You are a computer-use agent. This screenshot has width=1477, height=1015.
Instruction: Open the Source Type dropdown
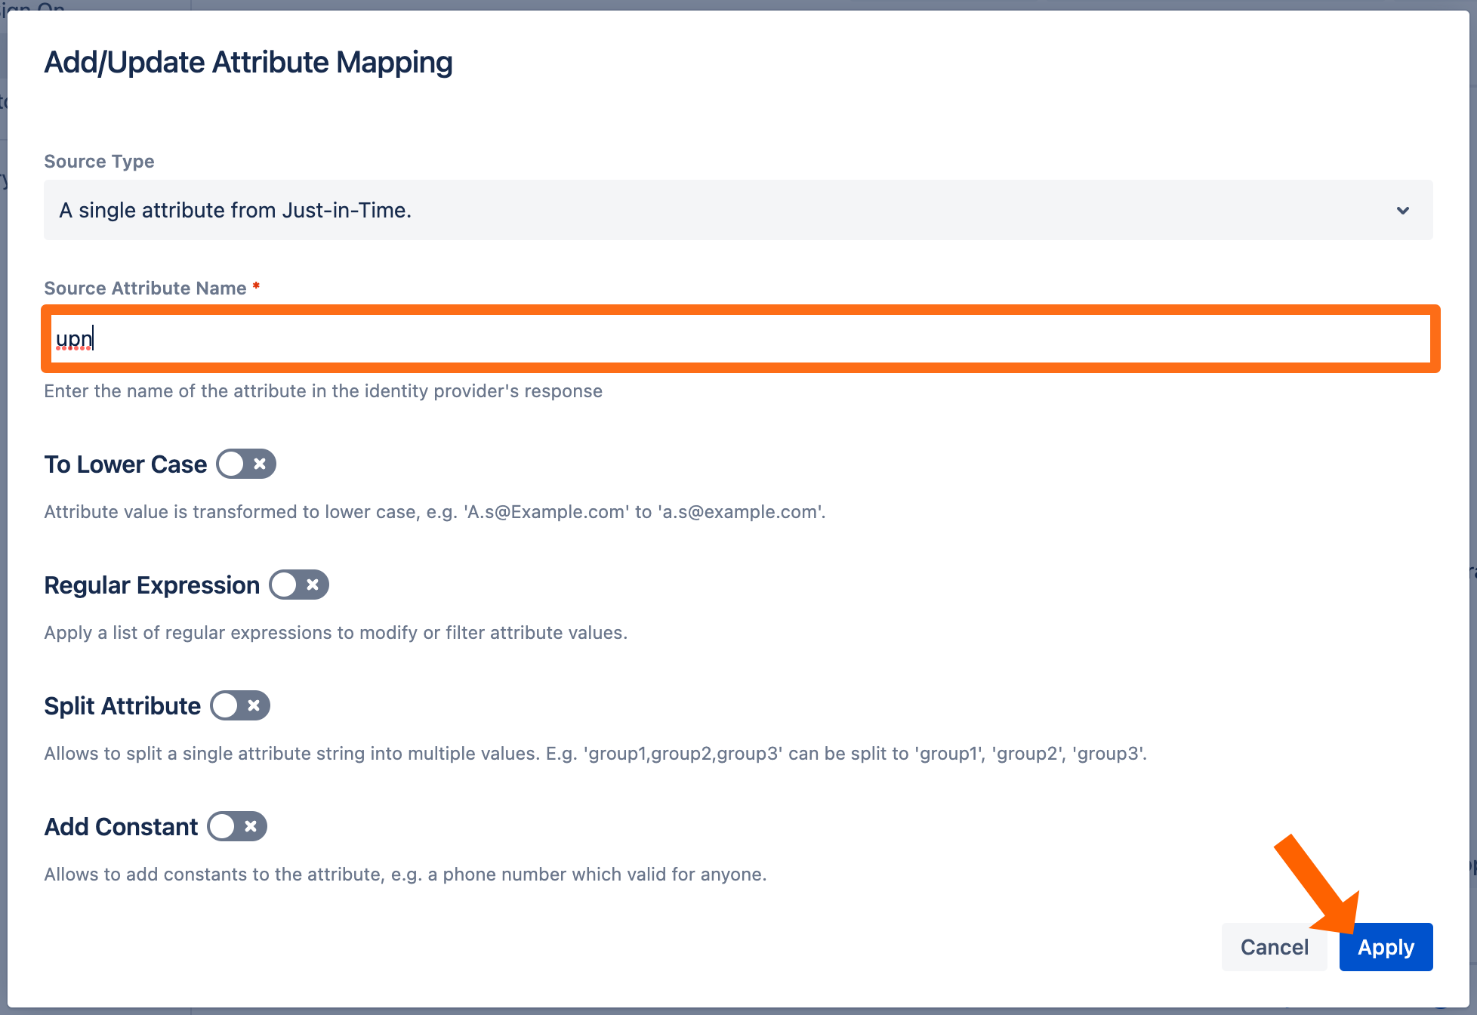(737, 210)
